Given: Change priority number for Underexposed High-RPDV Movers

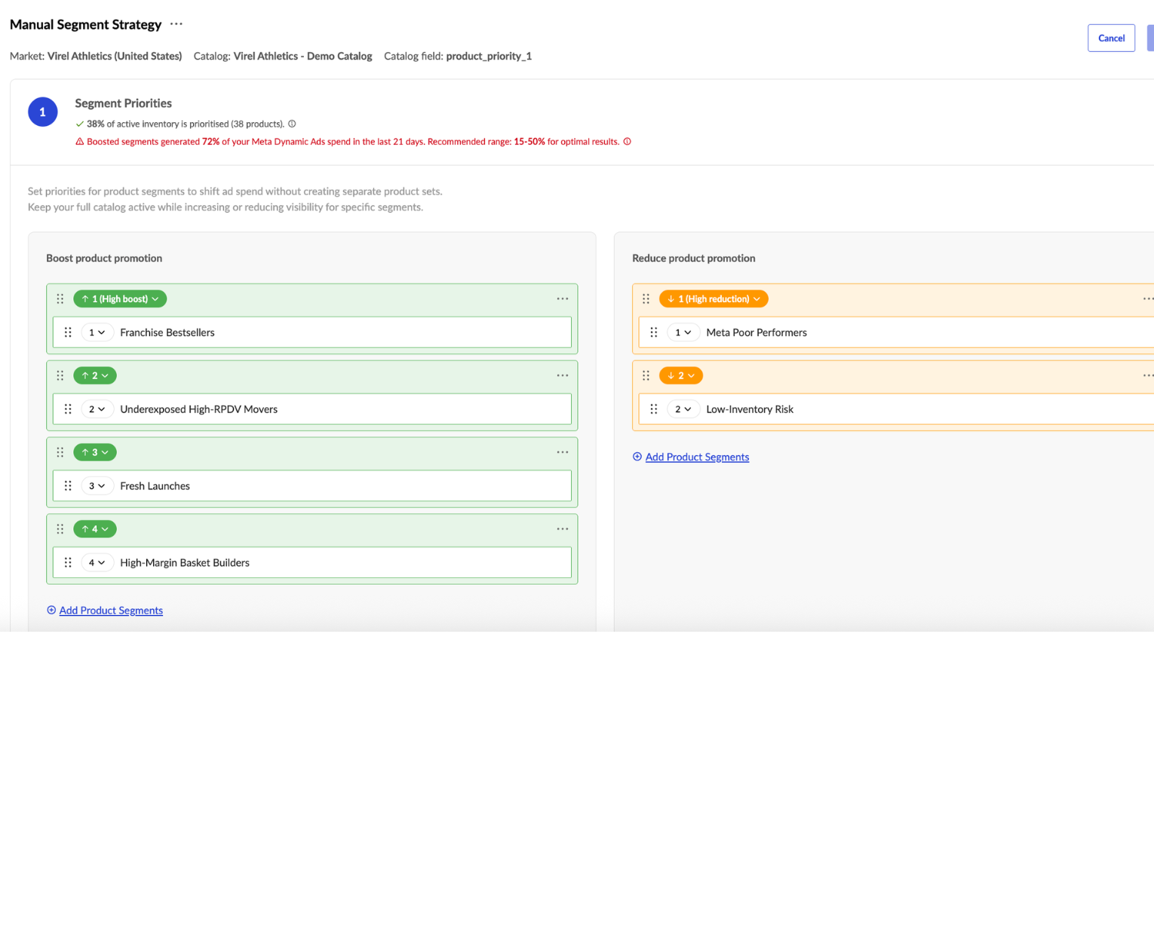Looking at the screenshot, I should coord(97,409).
